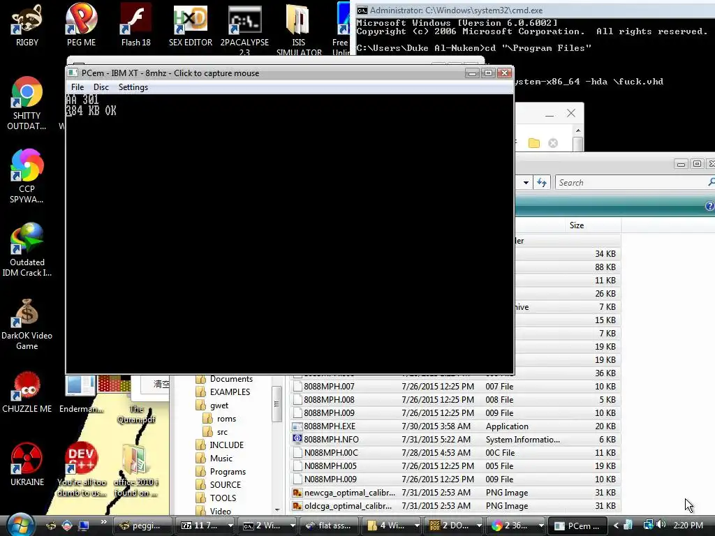The width and height of the screenshot is (715, 536).
Task: Open the RIGBY desktop shortcut
Action: (x=27, y=25)
